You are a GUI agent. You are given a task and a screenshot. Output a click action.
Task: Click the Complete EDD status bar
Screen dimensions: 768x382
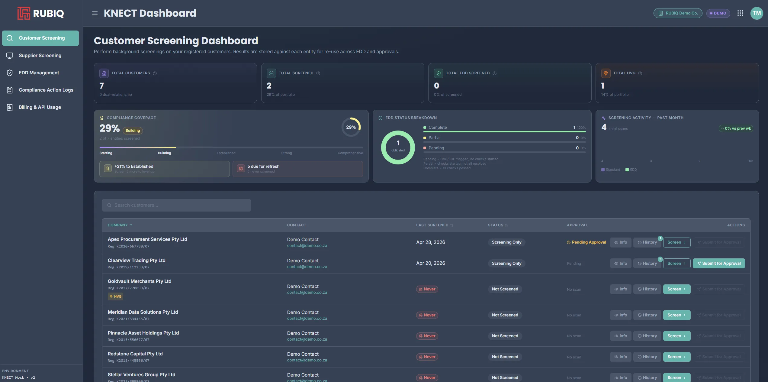[504, 132]
